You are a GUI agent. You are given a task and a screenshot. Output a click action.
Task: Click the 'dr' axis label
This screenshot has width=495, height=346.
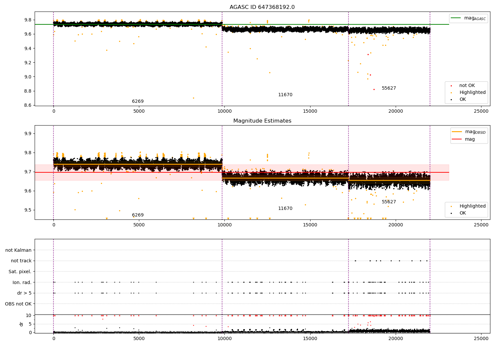21,324
